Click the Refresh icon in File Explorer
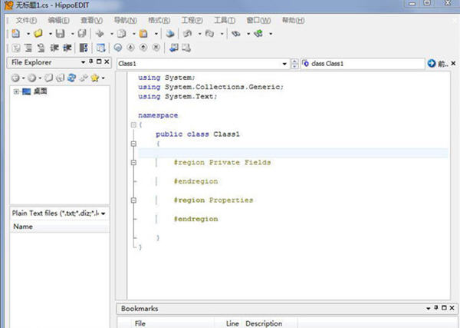This screenshot has width=460, height=328. [x=71, y=78]
